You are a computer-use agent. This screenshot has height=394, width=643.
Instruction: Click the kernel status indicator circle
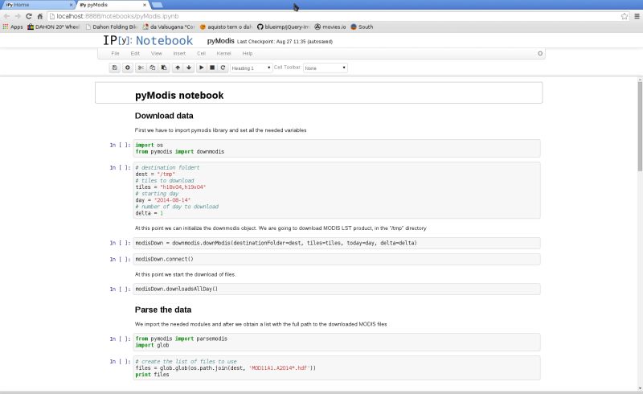point(540,53)
